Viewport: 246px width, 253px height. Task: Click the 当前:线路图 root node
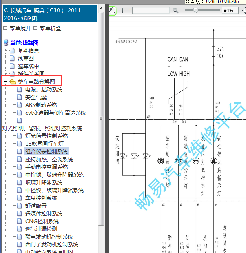[x=24, y=43]
